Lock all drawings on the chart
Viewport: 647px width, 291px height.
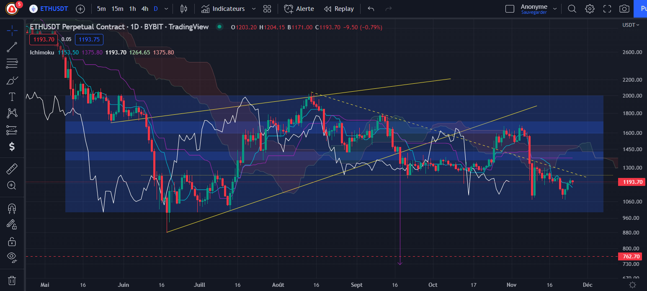12,242
